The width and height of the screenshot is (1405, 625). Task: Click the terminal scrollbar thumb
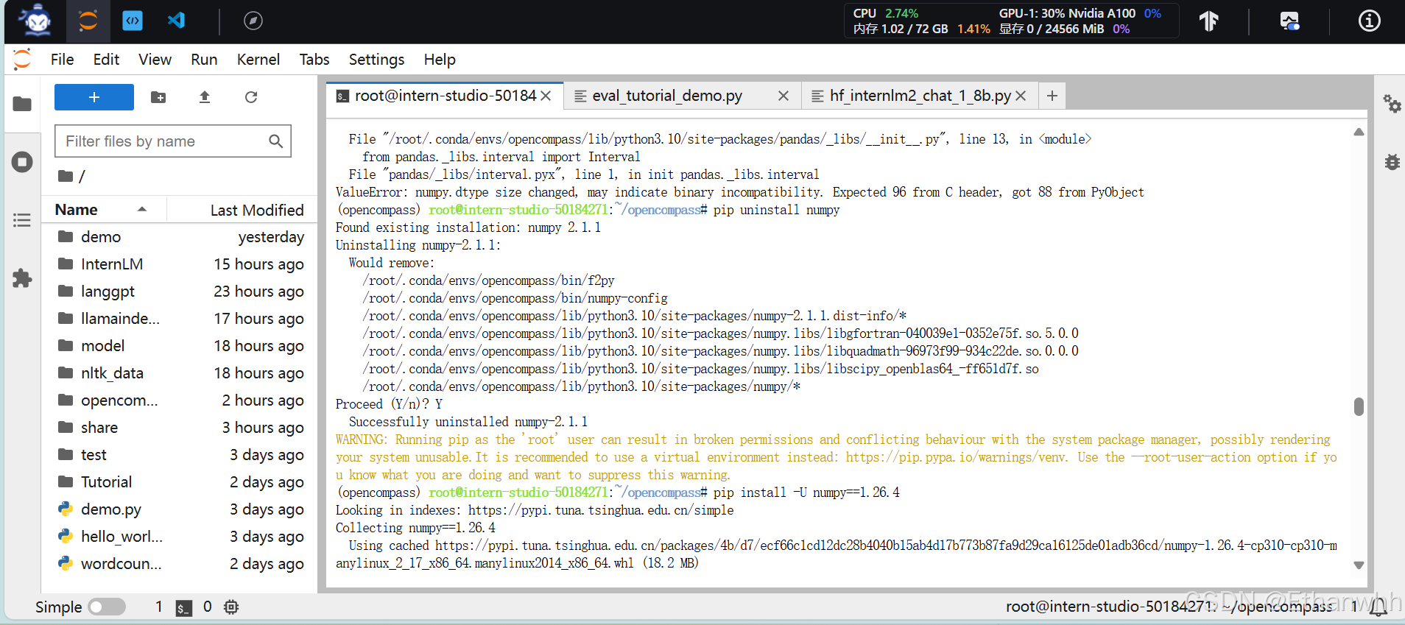[x=1359, y=406]
